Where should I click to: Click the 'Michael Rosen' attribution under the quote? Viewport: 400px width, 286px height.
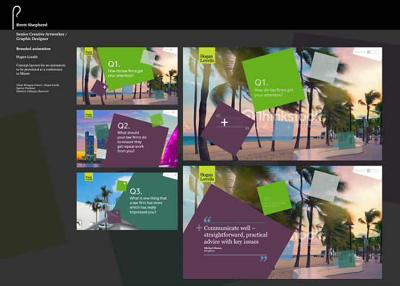(x=213, y=249)
